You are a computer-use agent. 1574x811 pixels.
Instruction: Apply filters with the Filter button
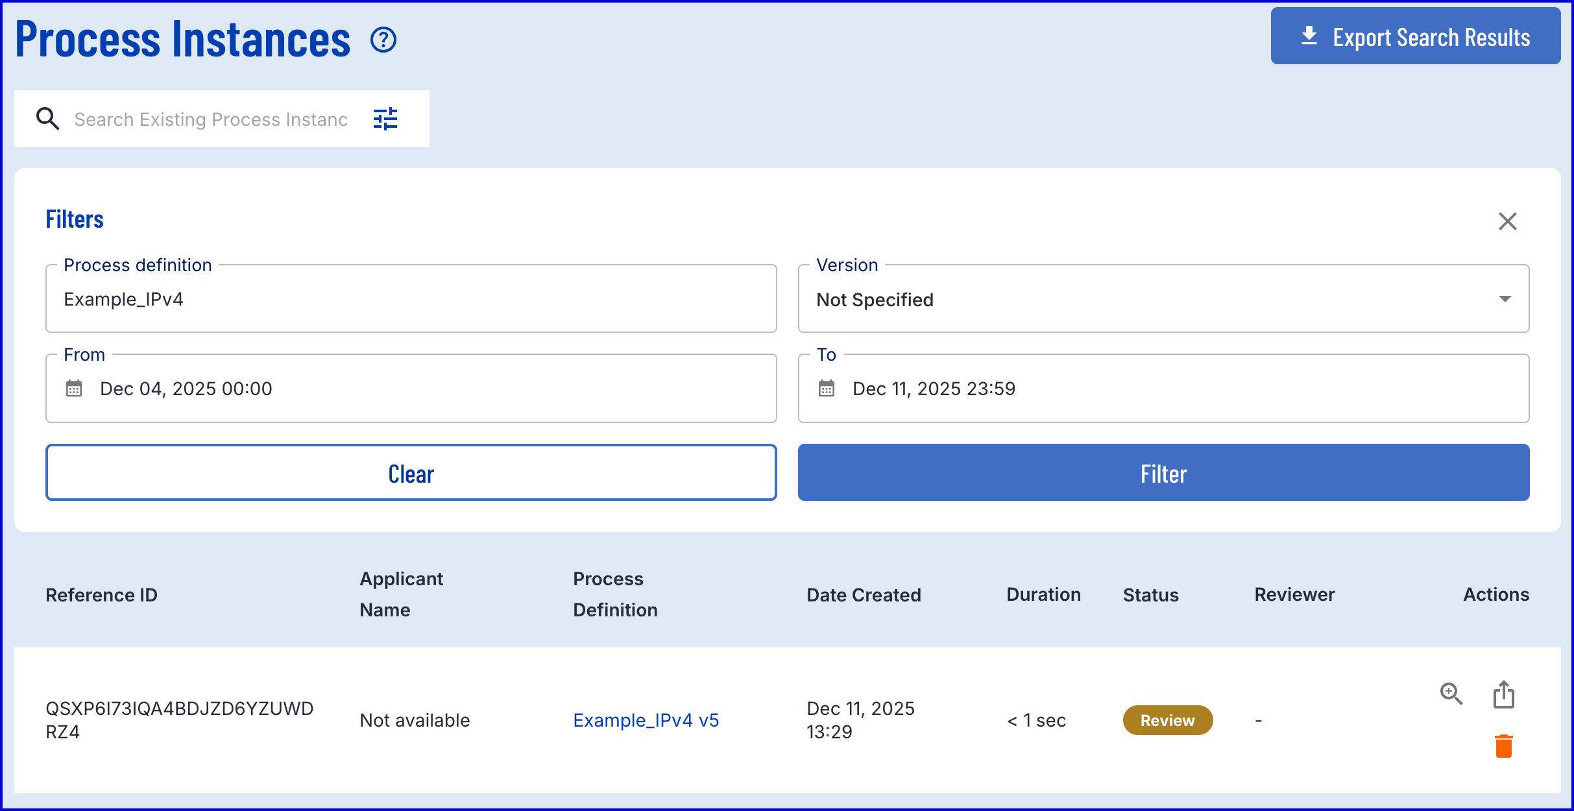[x=1163, y=473]
